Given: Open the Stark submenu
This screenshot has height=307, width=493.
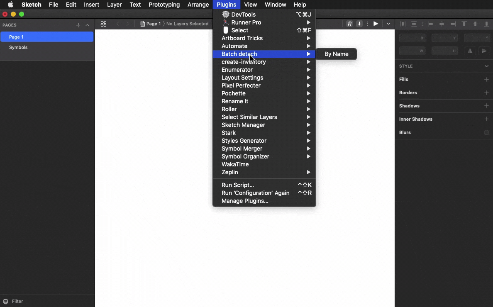Looking at the screenshot, I should coord(264,133).
